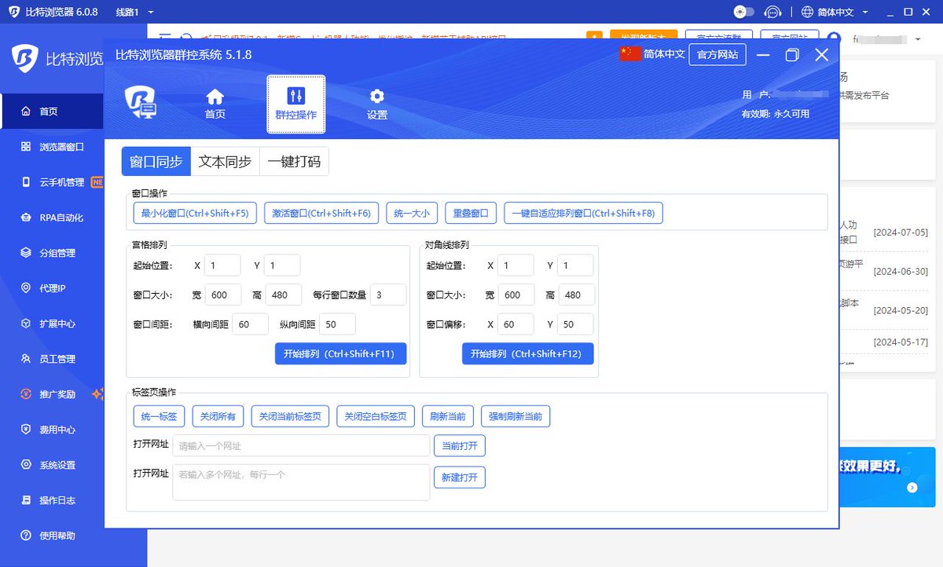943x567 pixels.
Task: Toggle the light/dark theme switch
Action: (x=743, y=12)
